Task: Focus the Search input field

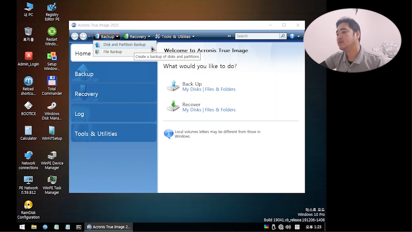Action: 257,36
